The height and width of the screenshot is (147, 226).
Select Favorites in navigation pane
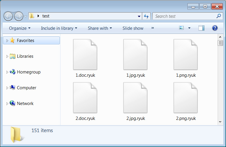tap(32, 41)
